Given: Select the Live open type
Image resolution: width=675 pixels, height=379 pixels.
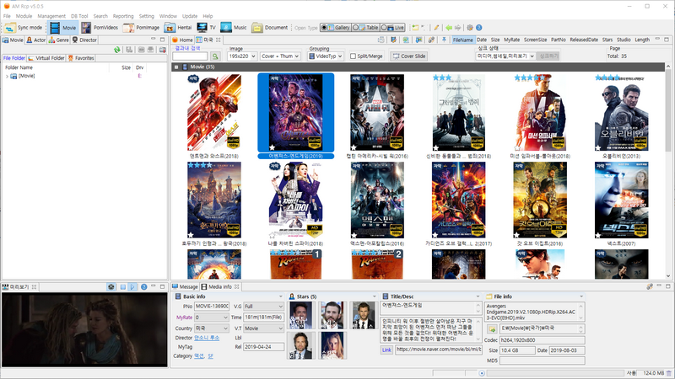Looking at the screenshot, I should tap(392, 28).
